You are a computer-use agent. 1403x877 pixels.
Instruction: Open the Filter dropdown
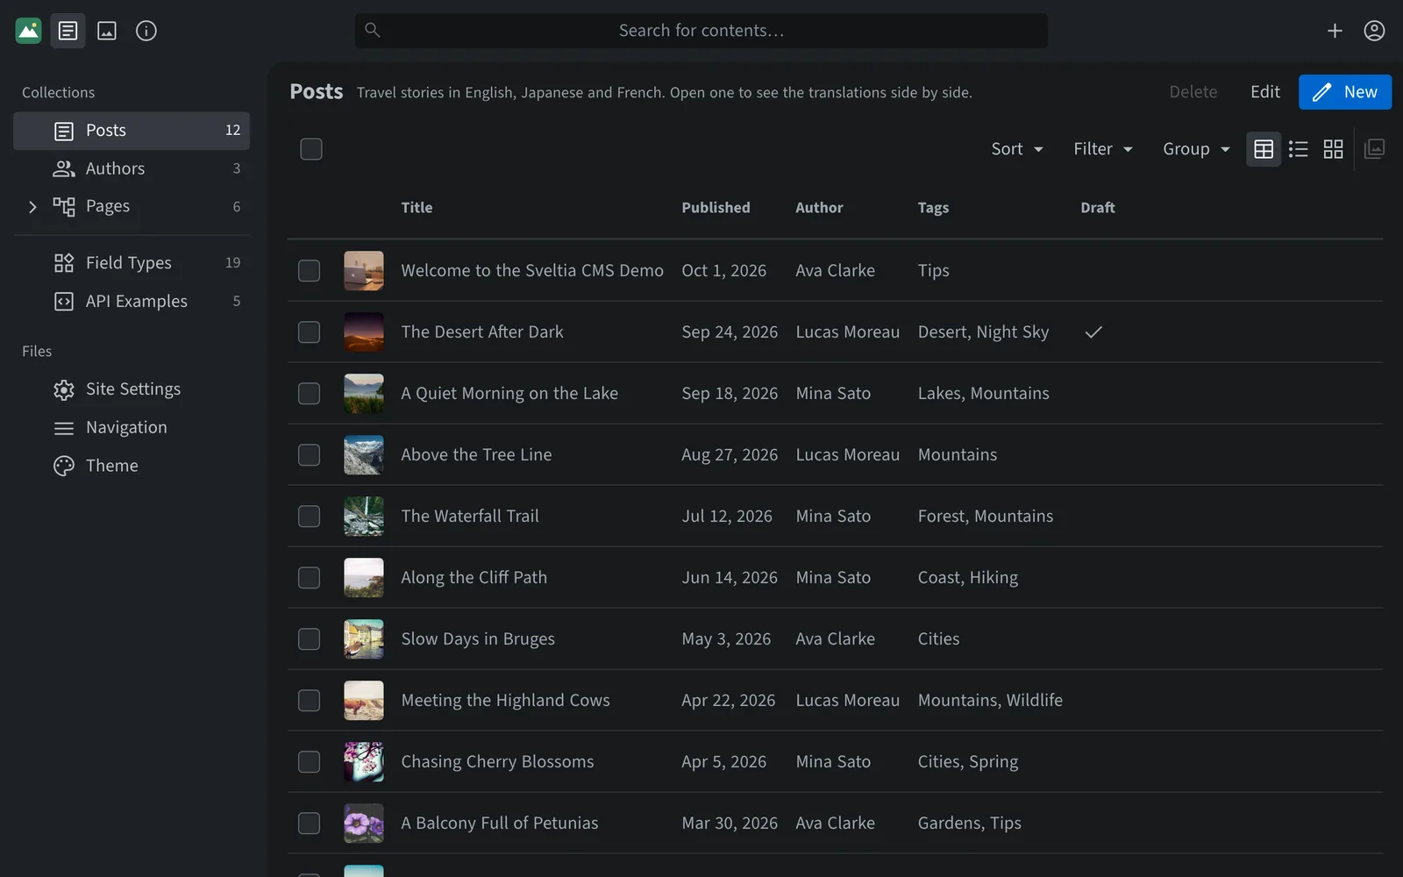click(x=1103, y=149)
